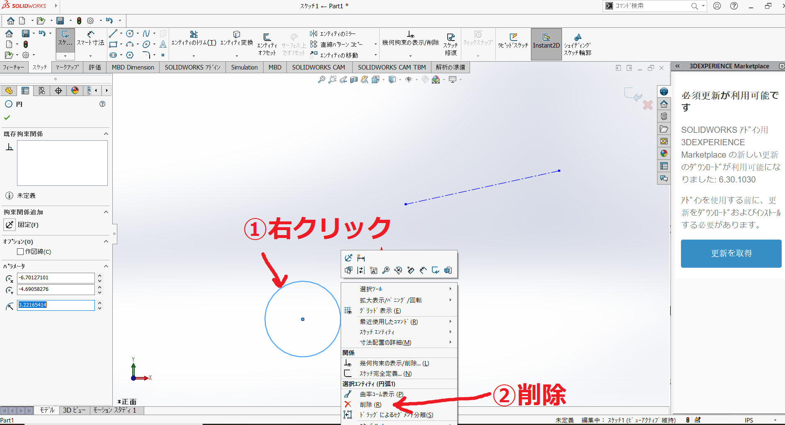Select Display Grid in context menu

399,310
